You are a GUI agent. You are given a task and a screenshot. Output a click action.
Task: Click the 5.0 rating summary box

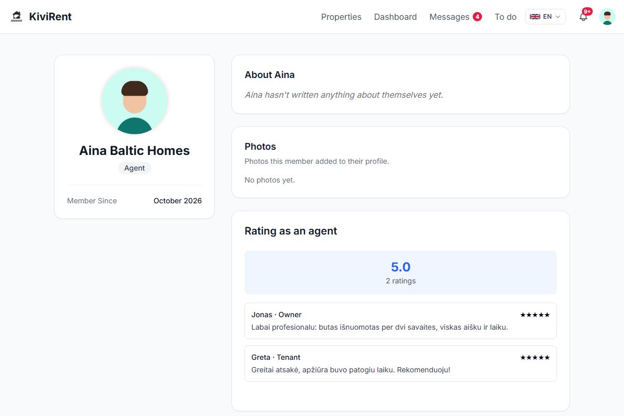click(400, 272)
